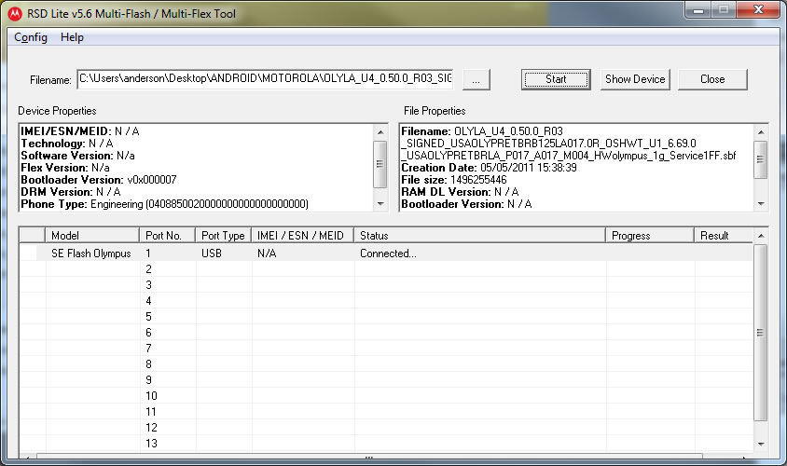Click the Software Version: N/a line
This screenshot has width=787, height=466.
click(x=77, y=156)
